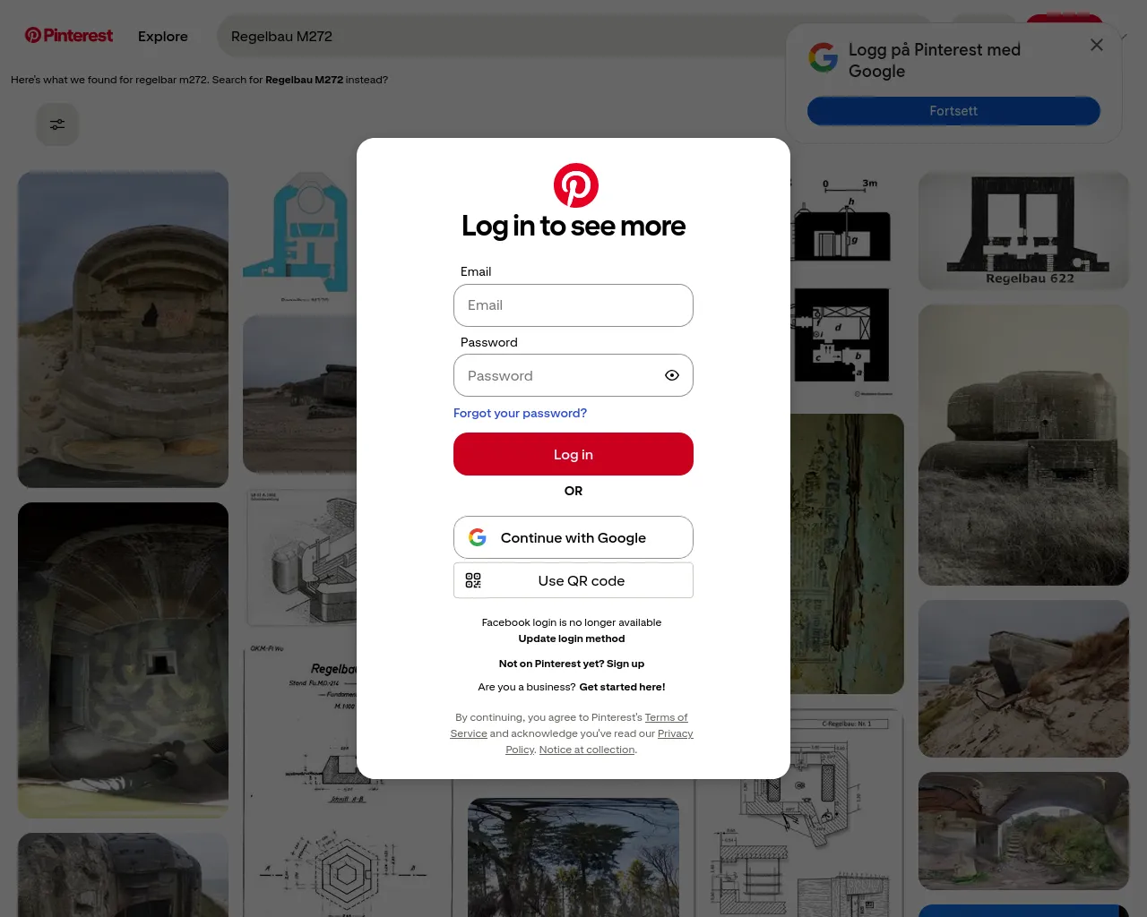Viewport: 1147px width, 917px height.
Task: Follow the 'Forgot your password?' link
Action: (520, 413)
